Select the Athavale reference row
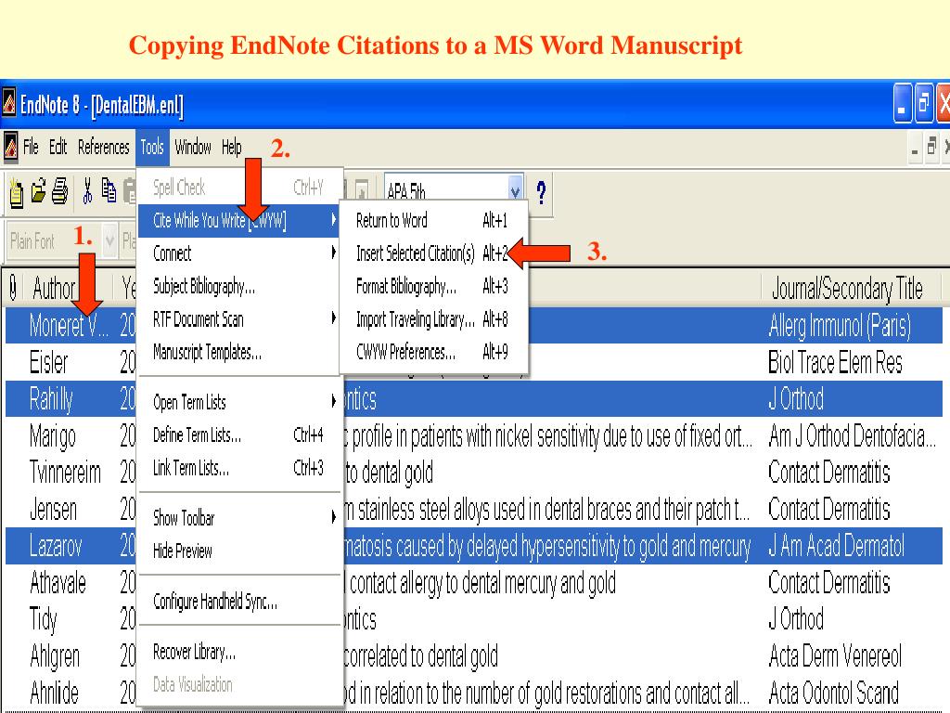950x713 pixels. point(474,583)
